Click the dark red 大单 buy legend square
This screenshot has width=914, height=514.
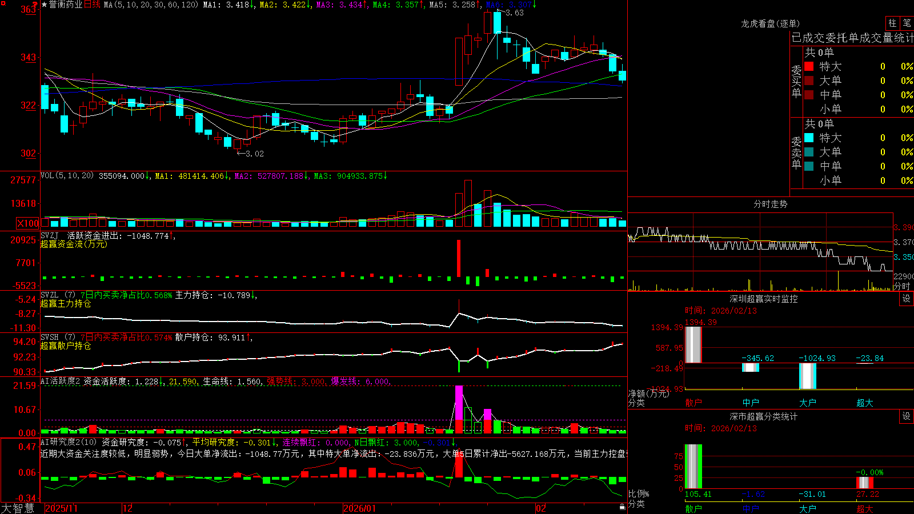tap(809, 81)
